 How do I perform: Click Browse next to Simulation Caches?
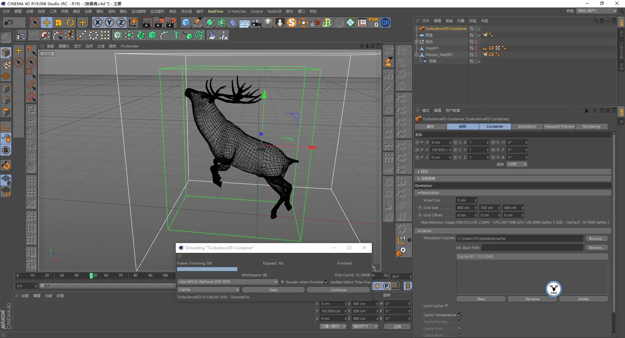tap(596, 238)
